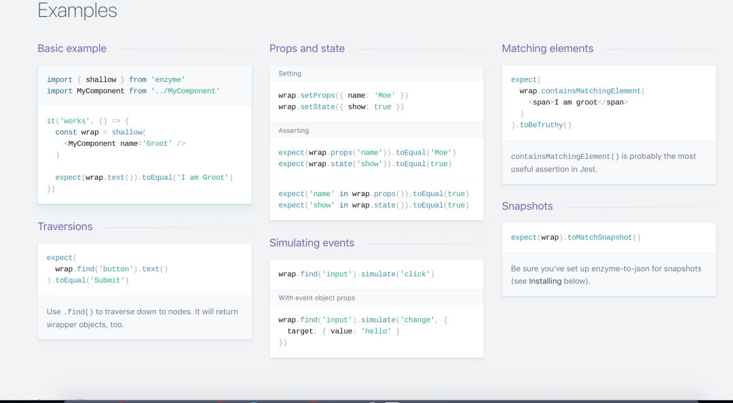Select the Basic example section heading
This screenshot has height=403, width=733.
72,49
